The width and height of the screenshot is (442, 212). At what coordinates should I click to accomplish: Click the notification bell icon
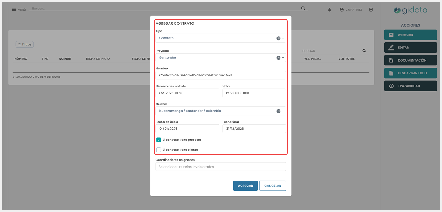pos(330,10)
